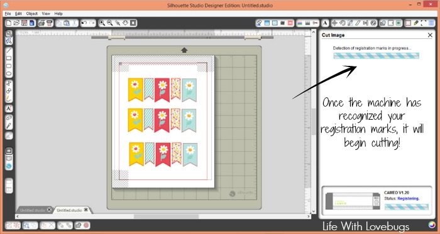Click the color wheel icon
Screen dimensions: 440x234
[x=432, y=225]
